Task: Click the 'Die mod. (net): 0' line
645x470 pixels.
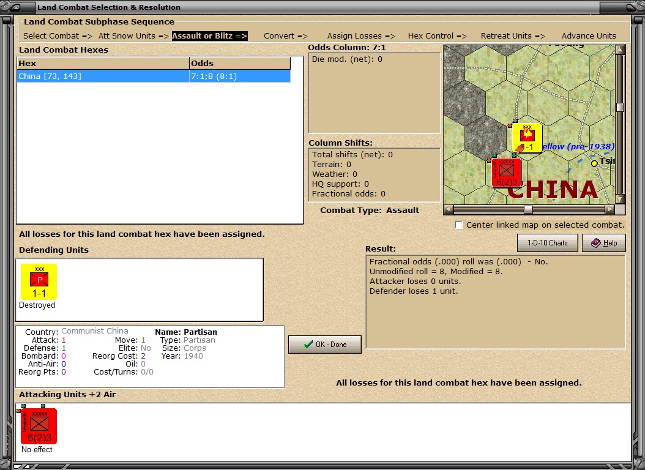Action: click(347, 59)
